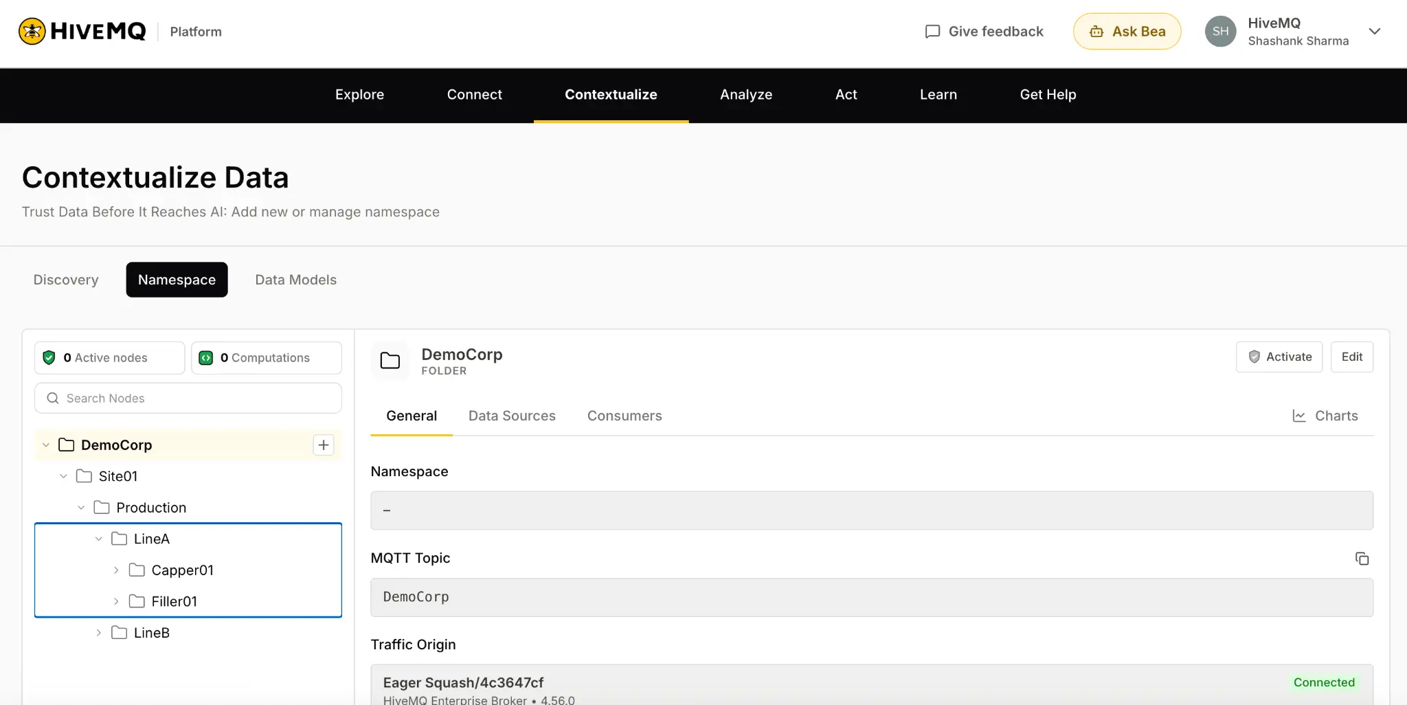The image size is (1407, 705).
Task: Collapse the DemoCorp tree node
Action: [46, 445]
